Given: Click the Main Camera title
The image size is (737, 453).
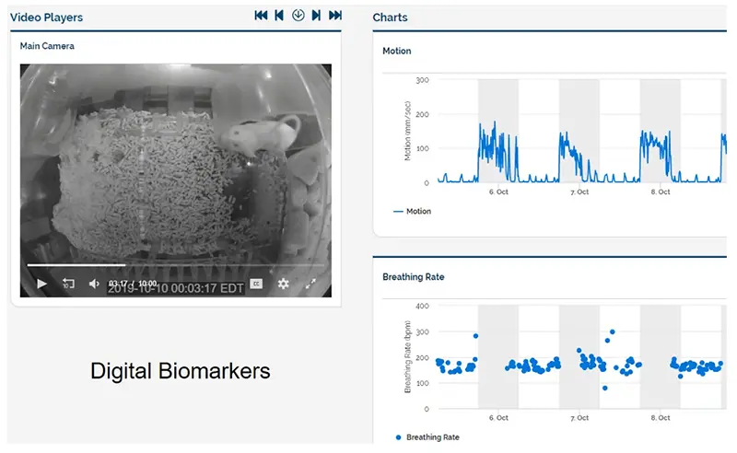Looking at the screenshot, I should point(47,45).
